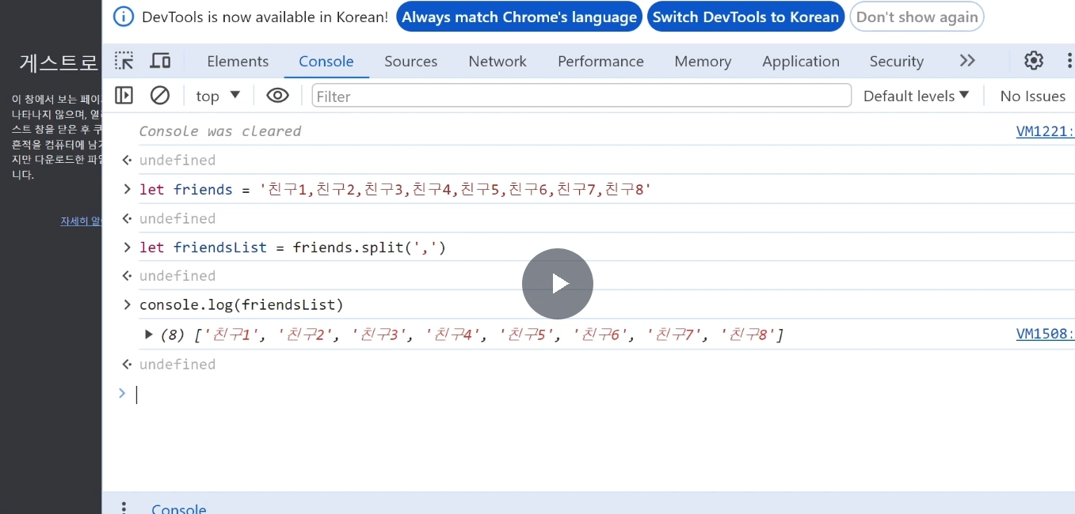1075x514 pixels.
Task: Show more tabs with double chevron
Action: tap(967, 61)
